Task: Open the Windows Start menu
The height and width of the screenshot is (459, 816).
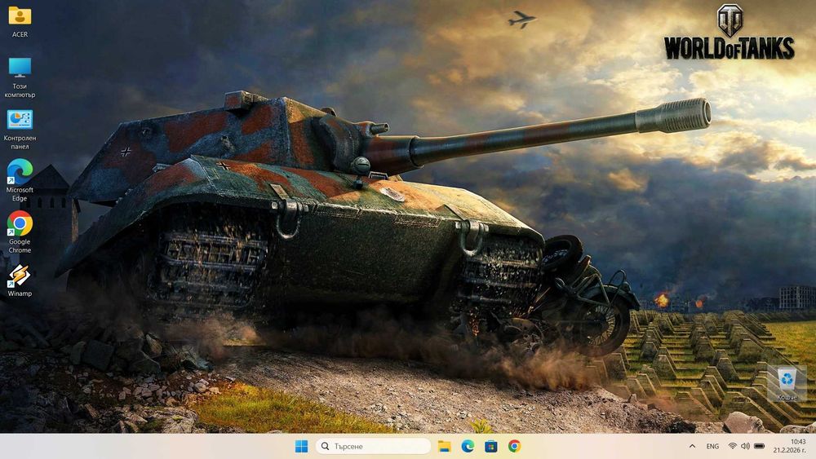Action: 301,446
